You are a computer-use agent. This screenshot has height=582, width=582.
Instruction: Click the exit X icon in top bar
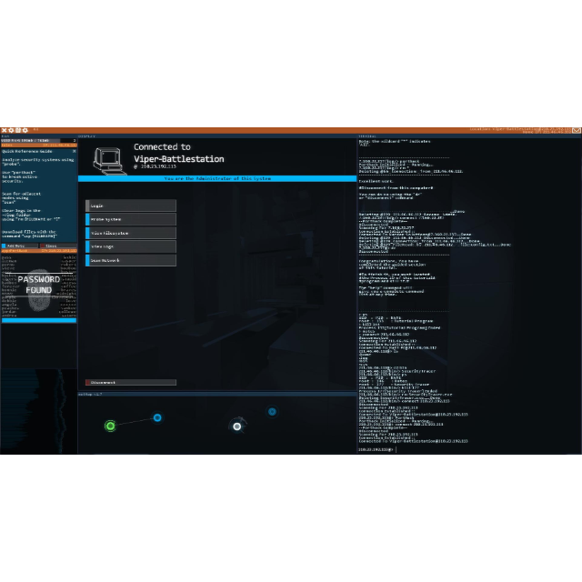pos(4,131)
